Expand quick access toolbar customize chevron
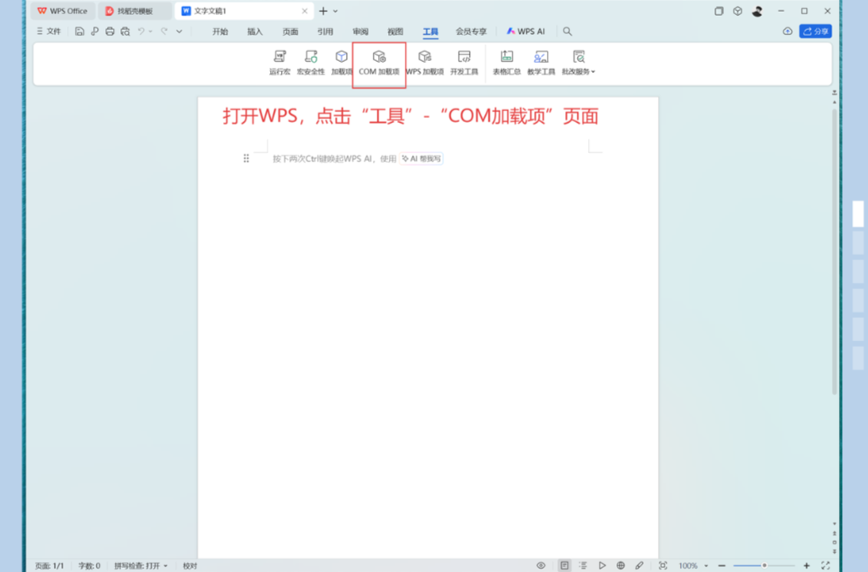The height and width of the screenshot is (572, 868). [x=179, y=32]
